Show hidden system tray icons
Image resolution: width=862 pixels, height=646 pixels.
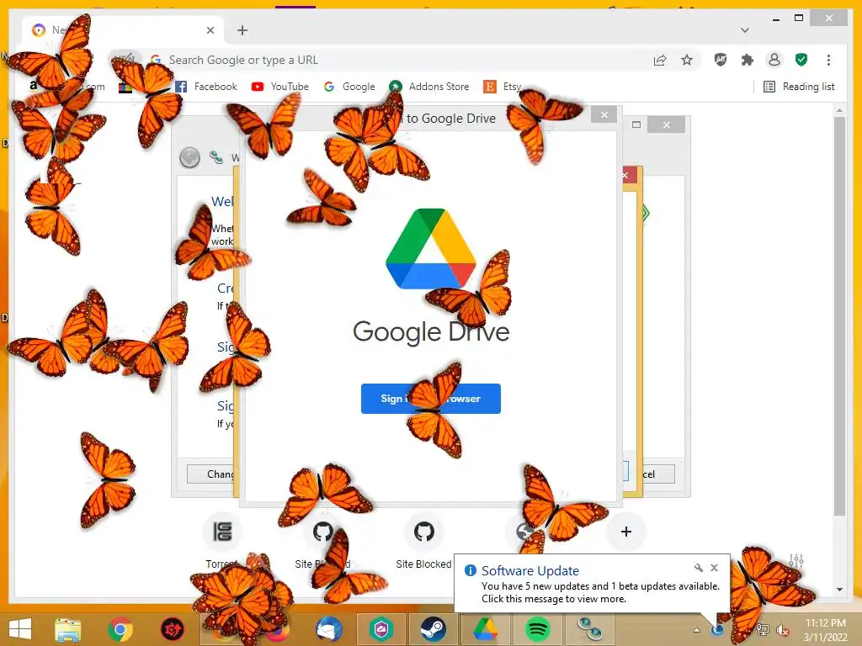click(696, 630)
